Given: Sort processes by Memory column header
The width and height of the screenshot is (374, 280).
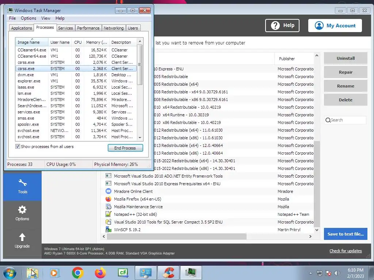Looking at the screenshot, I should (96, 42).
